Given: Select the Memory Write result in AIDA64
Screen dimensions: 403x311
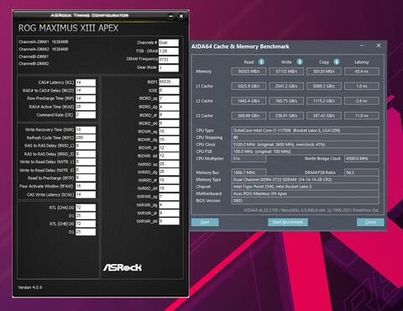Looking at the screenshot, I should click(x=286, y=71).
